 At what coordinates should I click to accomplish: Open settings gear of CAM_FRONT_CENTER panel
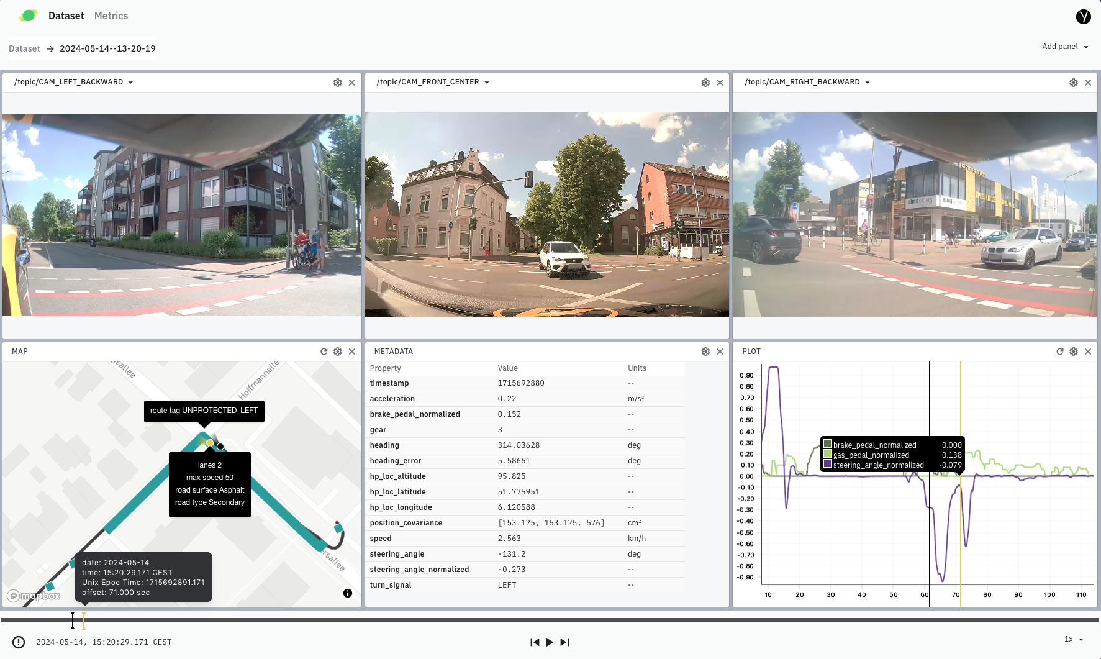coord(705,83)
